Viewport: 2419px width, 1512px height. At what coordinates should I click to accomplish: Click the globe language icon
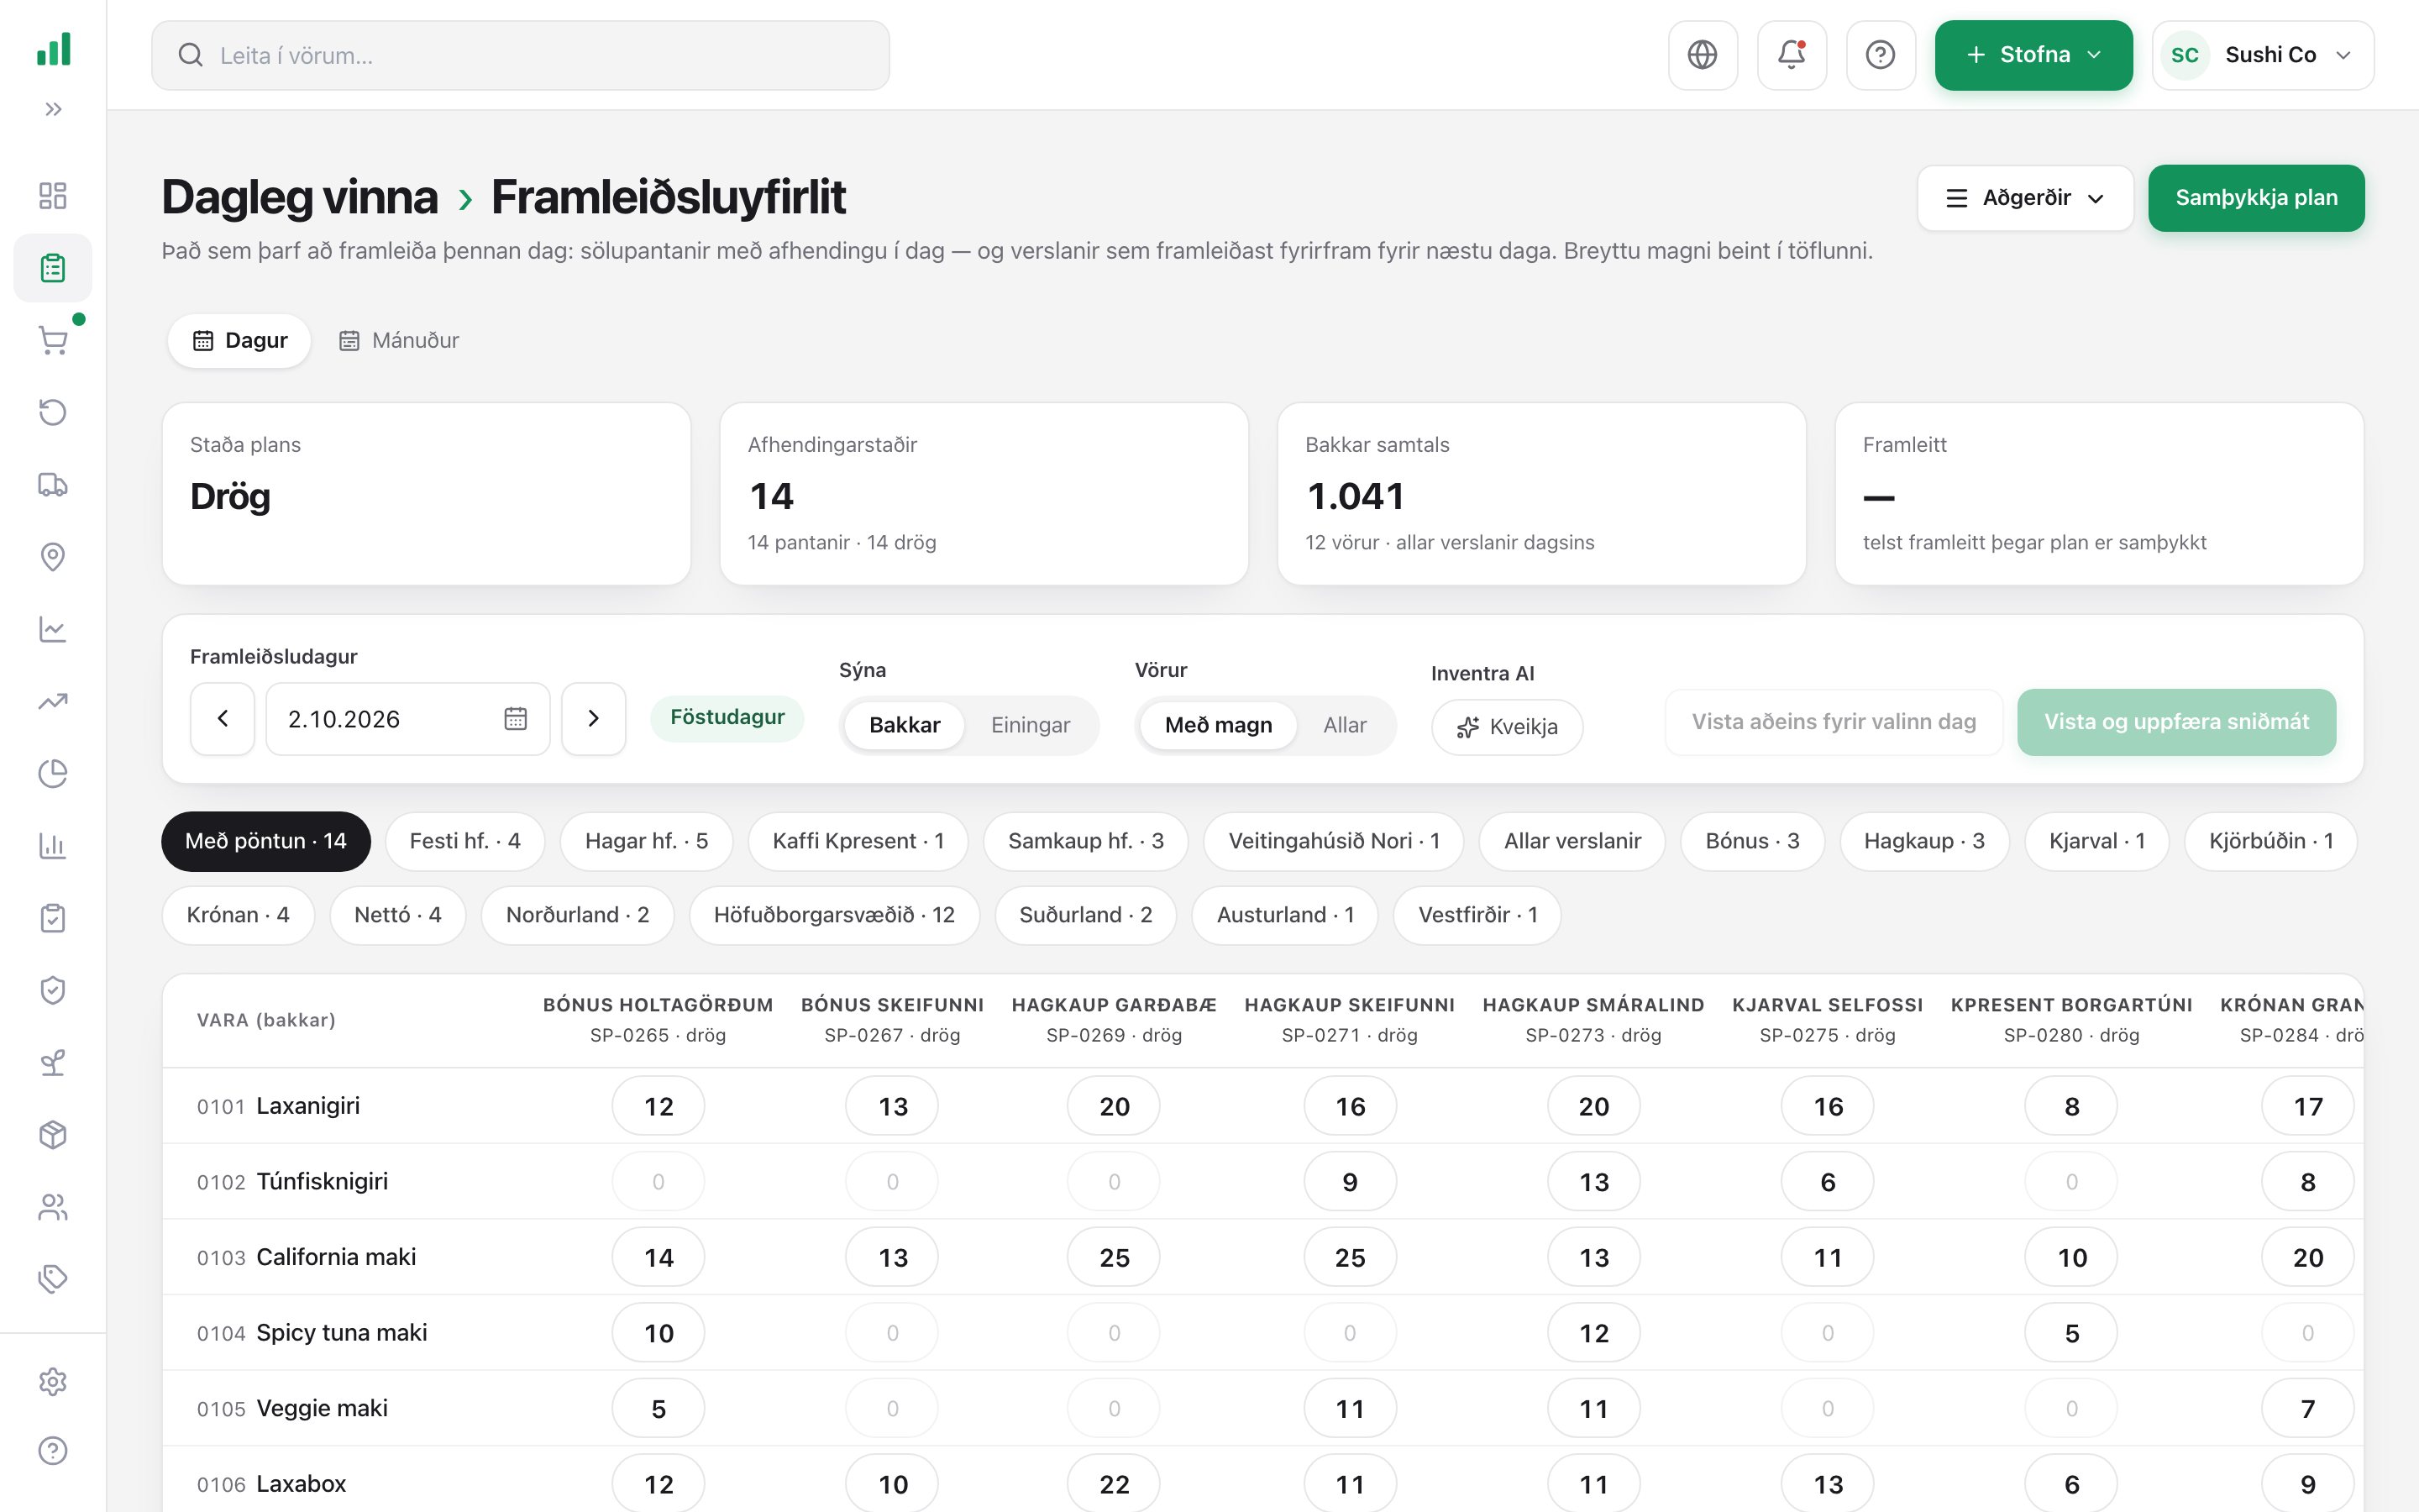(1703, 55)
